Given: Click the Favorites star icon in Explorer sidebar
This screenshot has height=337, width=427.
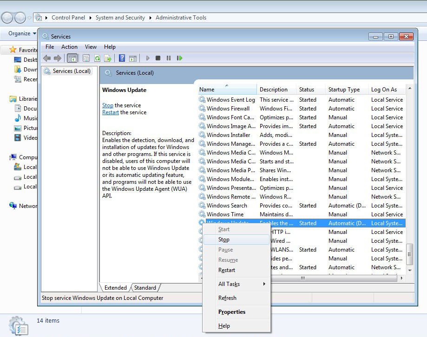Looking at the screenshot, I should coord(13,50).
